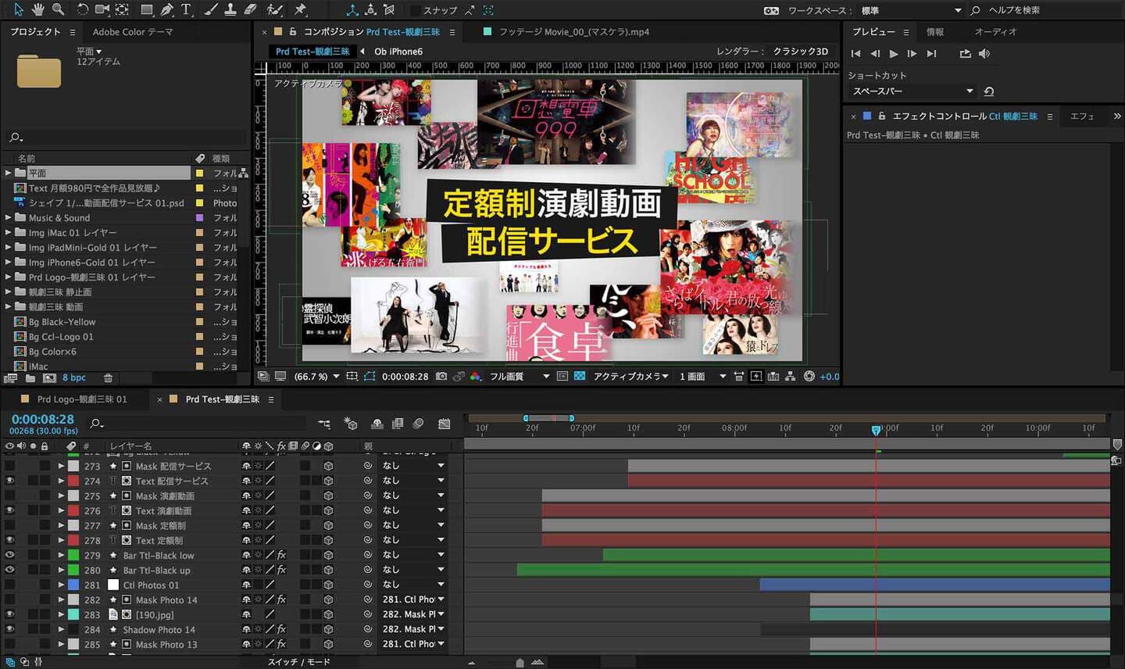Select the Clone Stamp tool
The image size is (1125, 669).
pyautogui.click(x=230, y=9)
